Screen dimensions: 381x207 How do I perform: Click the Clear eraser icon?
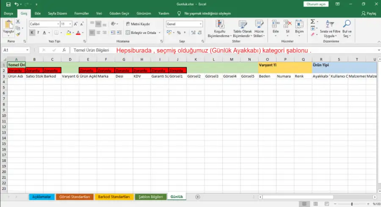pyautogui.click(x=313, y=35)
